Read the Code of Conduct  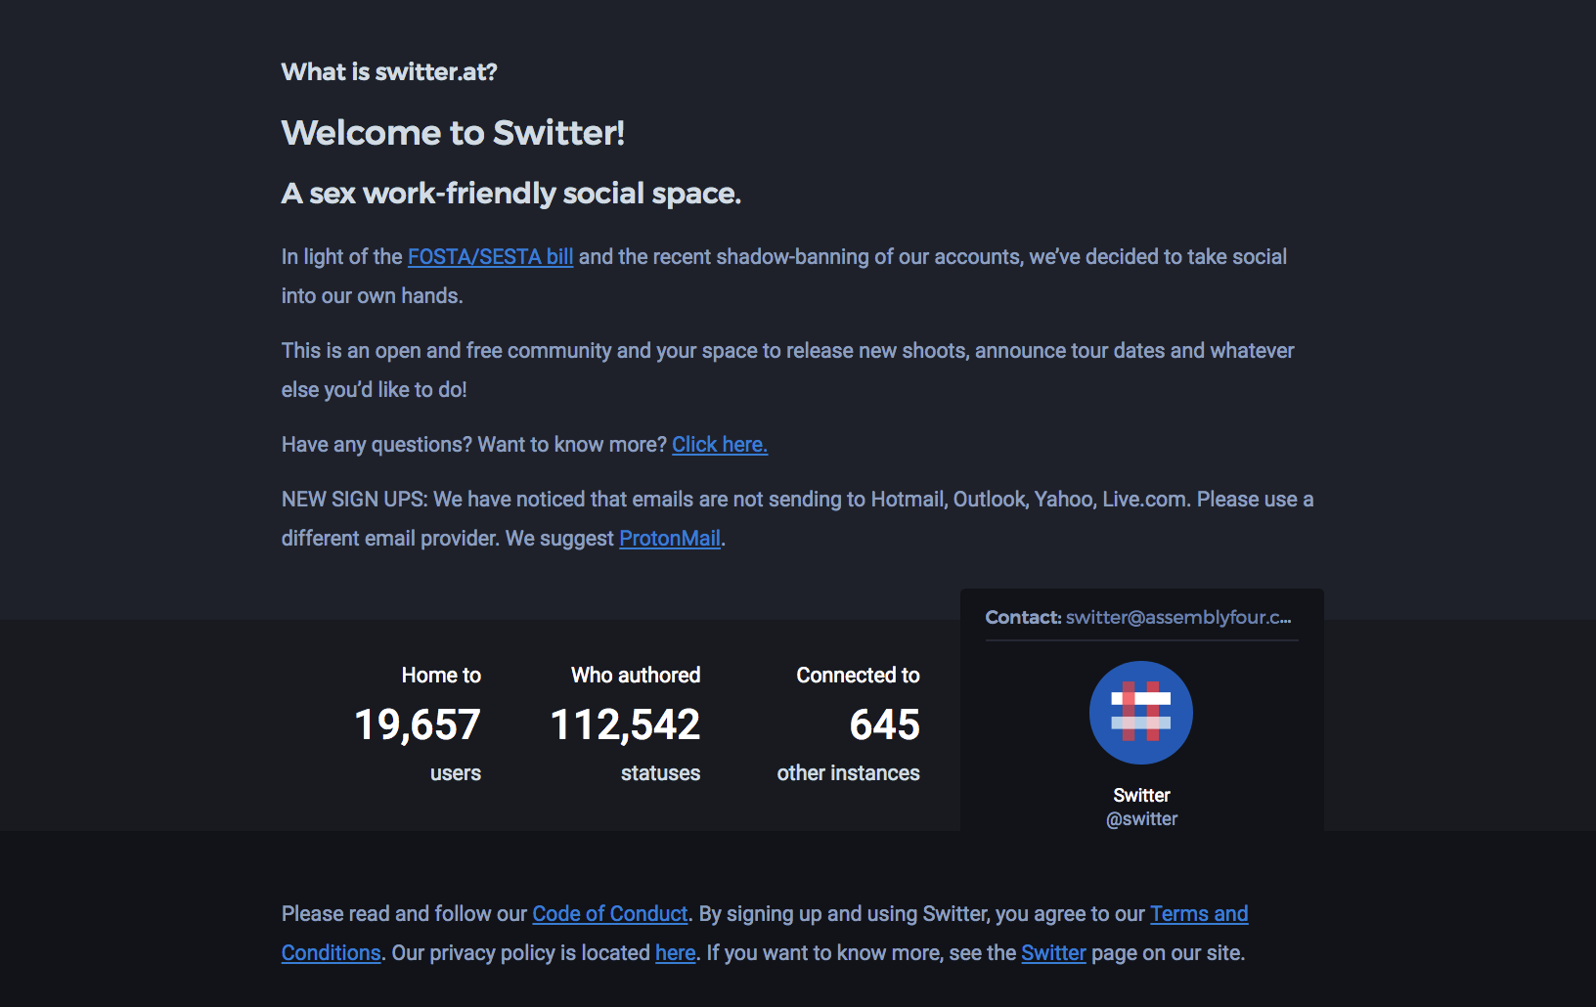click(x=608, y=913)
